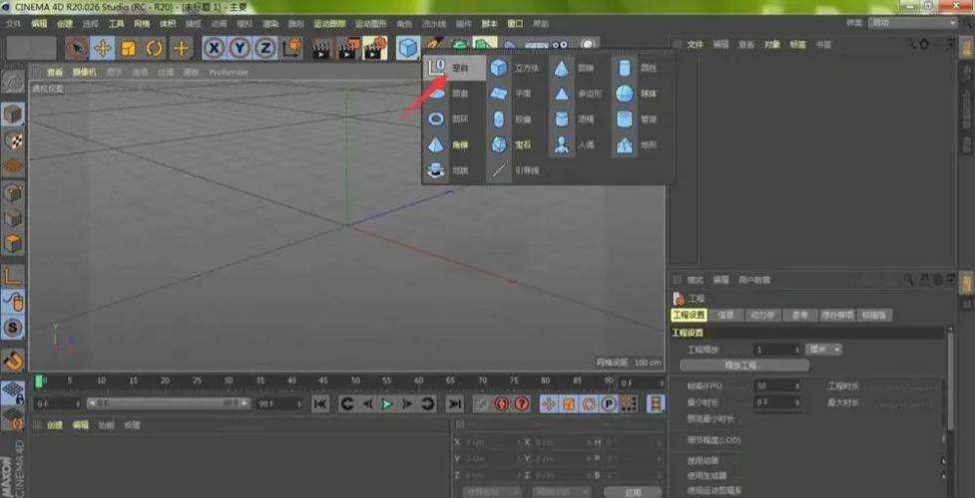Click the 缩放工程 button
This screenshot has height=498, width=975.
click(x=744, y=366)
